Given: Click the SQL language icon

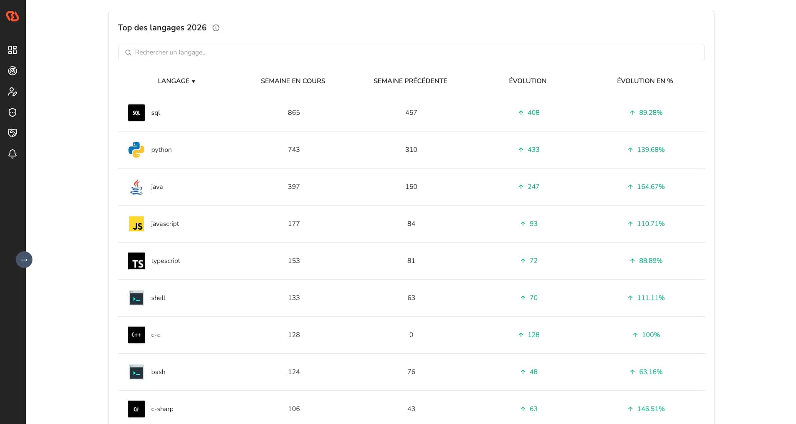Looking at the screenshot, I should click(x=136, y=112).
